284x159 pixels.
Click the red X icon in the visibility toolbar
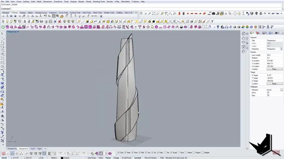(59, 22)
